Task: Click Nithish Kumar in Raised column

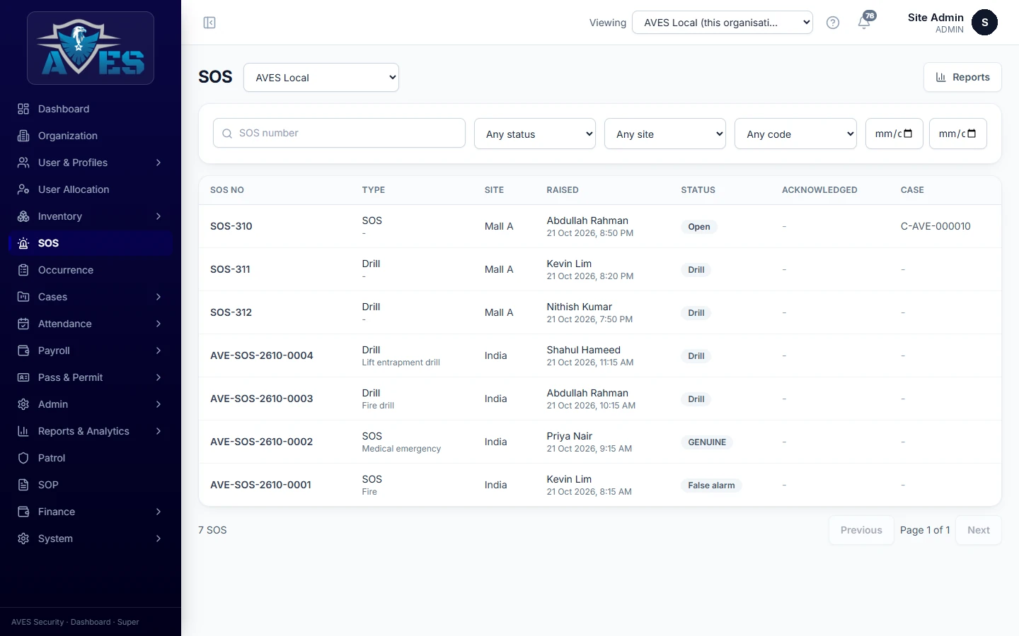Action: pyautogui.click(x=579, y=307)
